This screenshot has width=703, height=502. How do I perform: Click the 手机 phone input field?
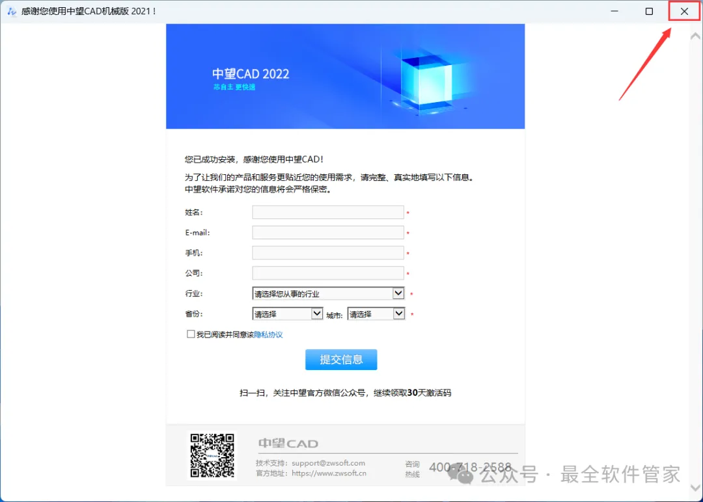tap(327, 252)
